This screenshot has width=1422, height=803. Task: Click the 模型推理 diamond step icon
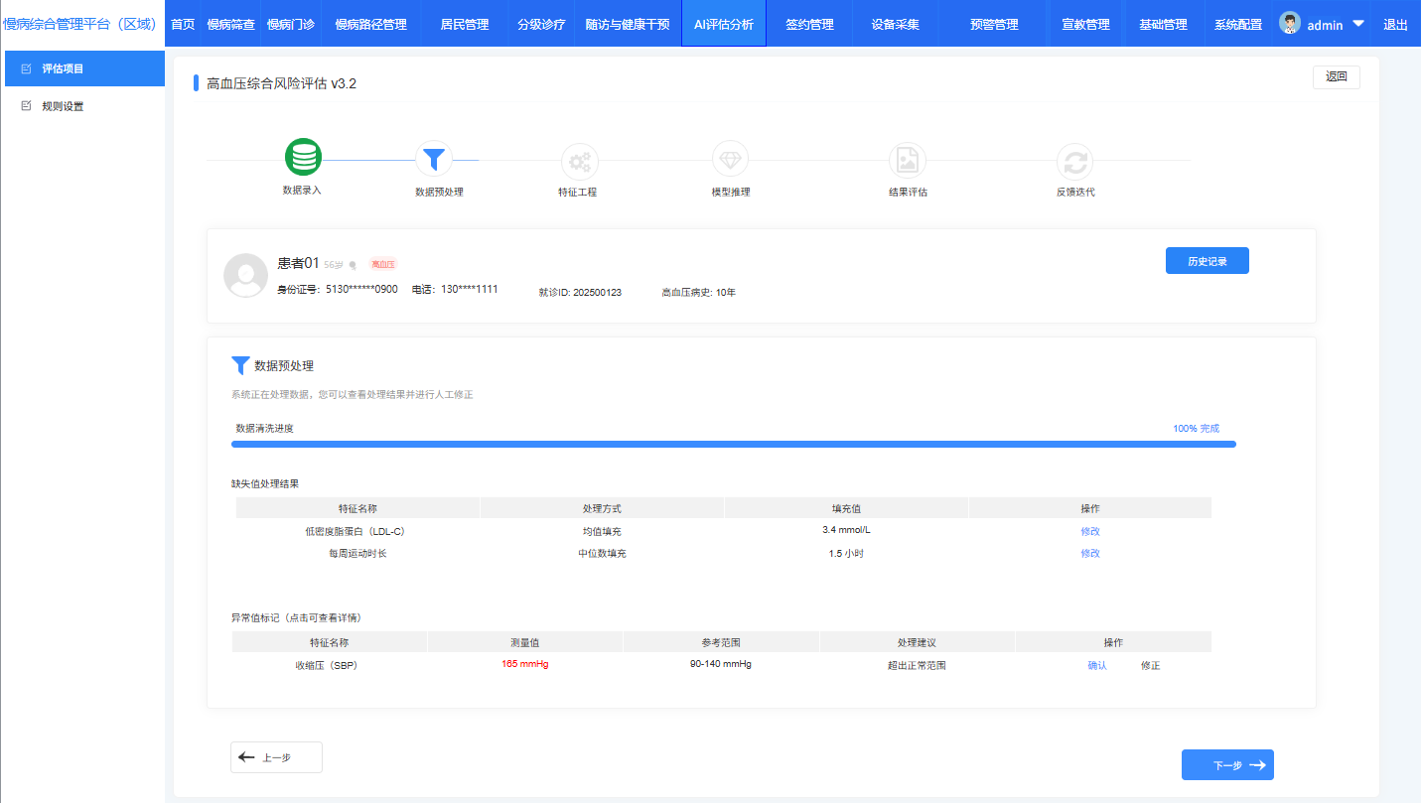point(730,159)
